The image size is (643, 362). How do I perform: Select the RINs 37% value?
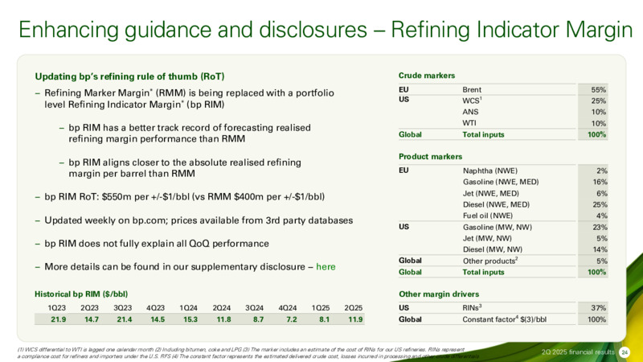598,308
